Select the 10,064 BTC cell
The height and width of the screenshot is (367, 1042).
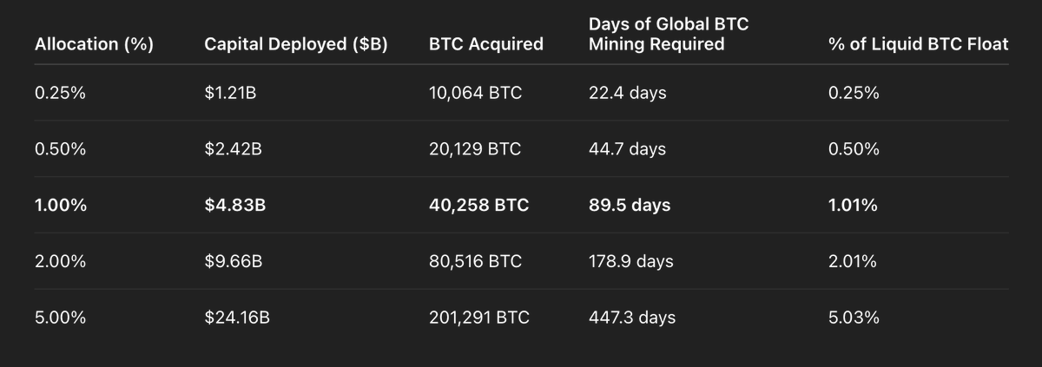[x=476, y=93]
